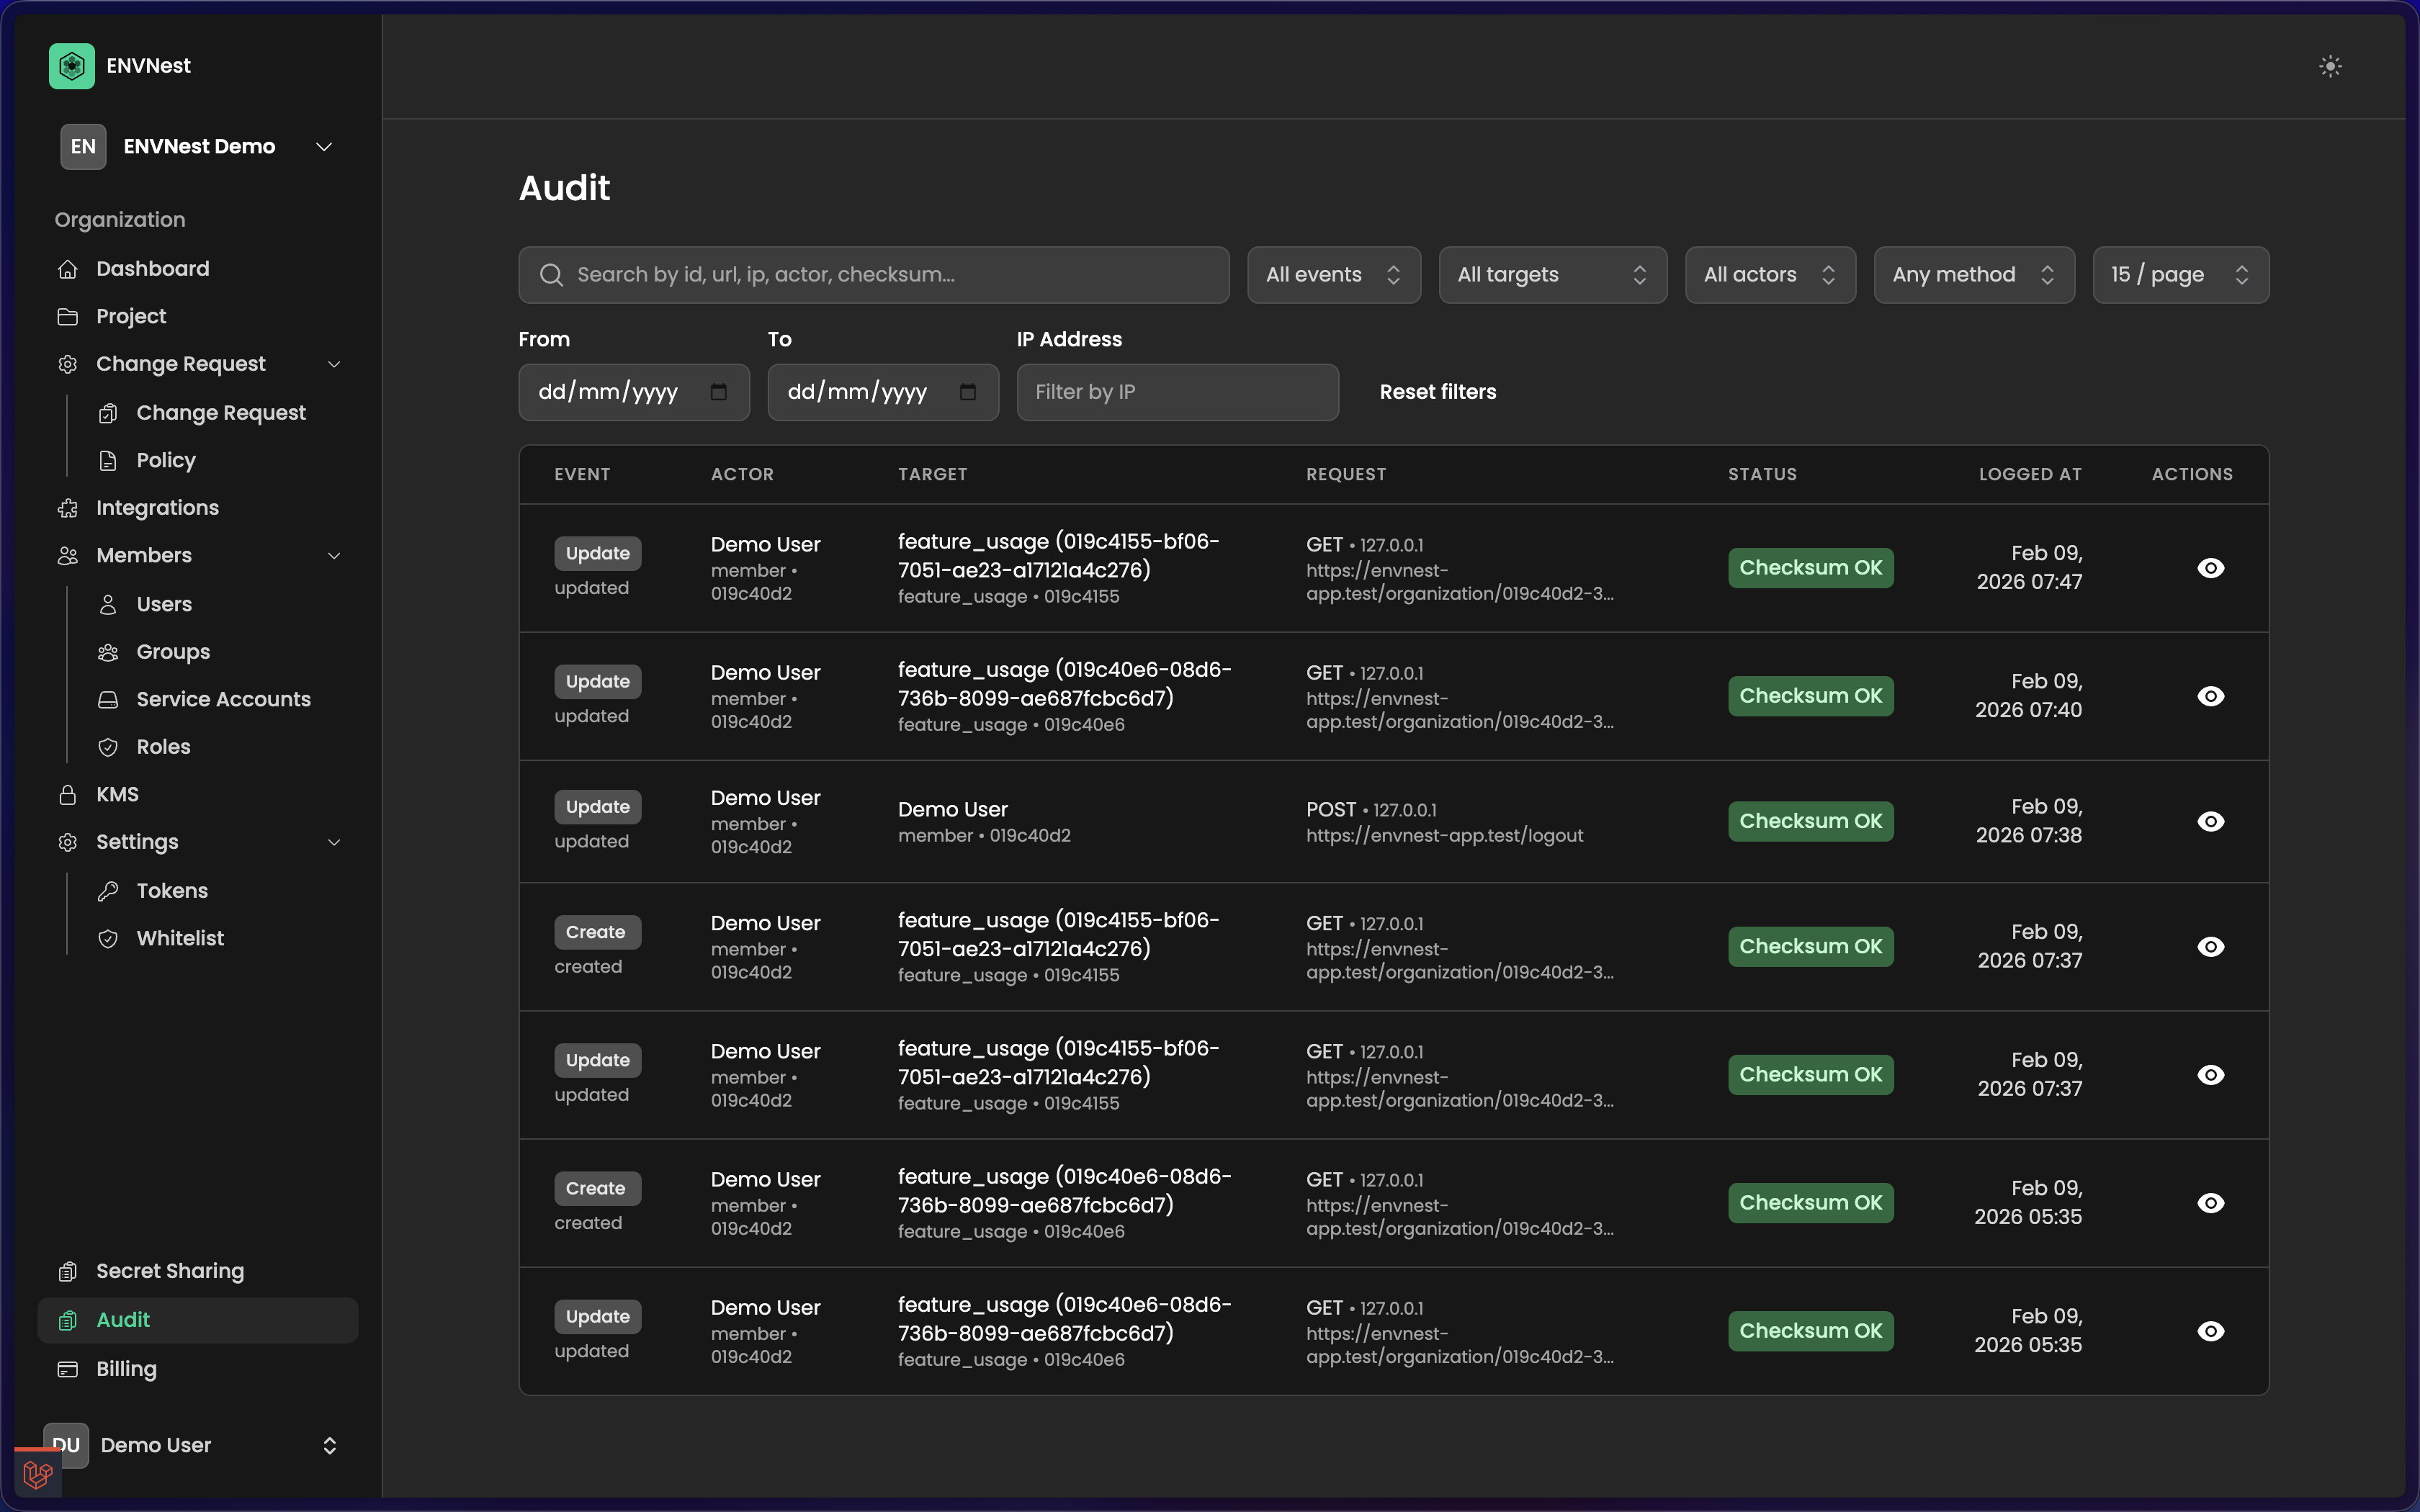Open the Whitelist page
This screenshot has width=2420, height=1512.
click(x=180, y=938)
